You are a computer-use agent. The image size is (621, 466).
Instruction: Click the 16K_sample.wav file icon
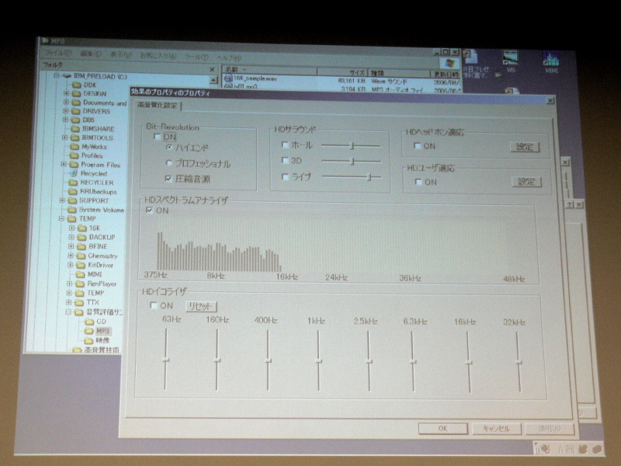pos(227,78)
